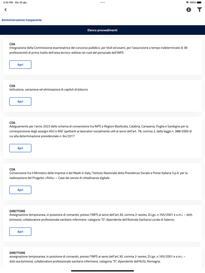205x273 pixels.
Task: Tap the home indicator bar at the bottom
Action: 102,271
